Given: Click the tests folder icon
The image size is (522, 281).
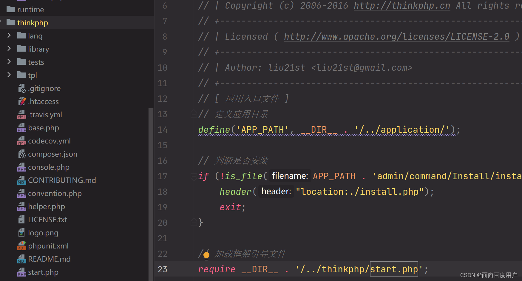Looking at the screenshot, I should (21, 62).
